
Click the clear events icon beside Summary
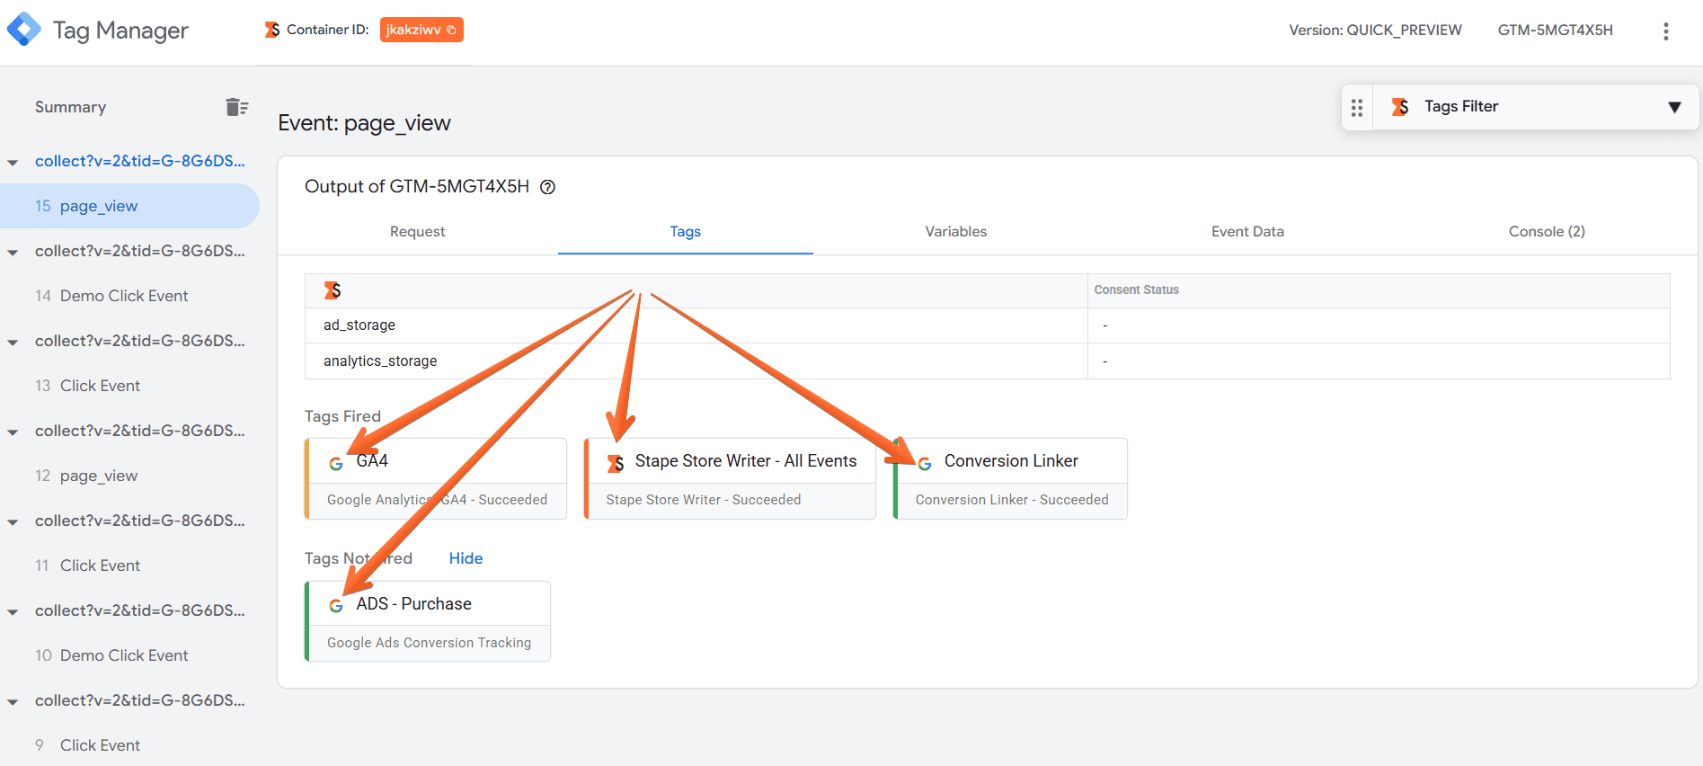coord(236,107)
